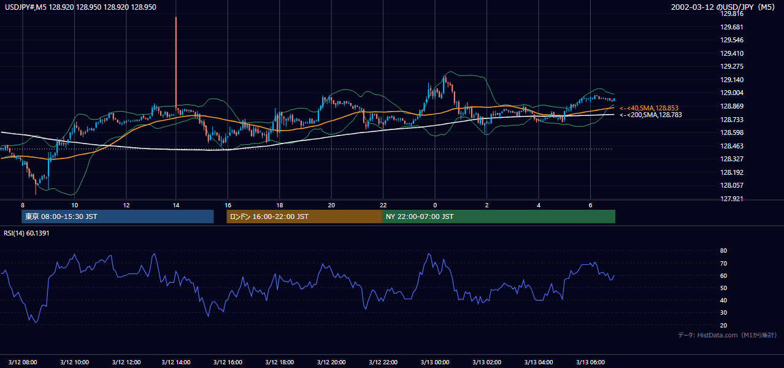Click the HistData.com data source credit
The image size is (784, 368).
pyautogui.click(x=728, y=335)
